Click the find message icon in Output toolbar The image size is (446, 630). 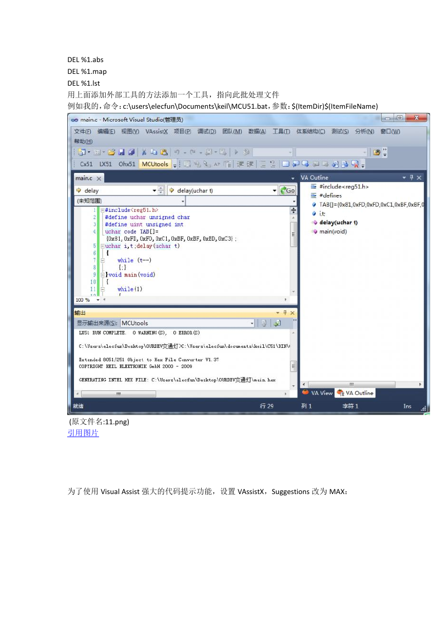[263, 323]
